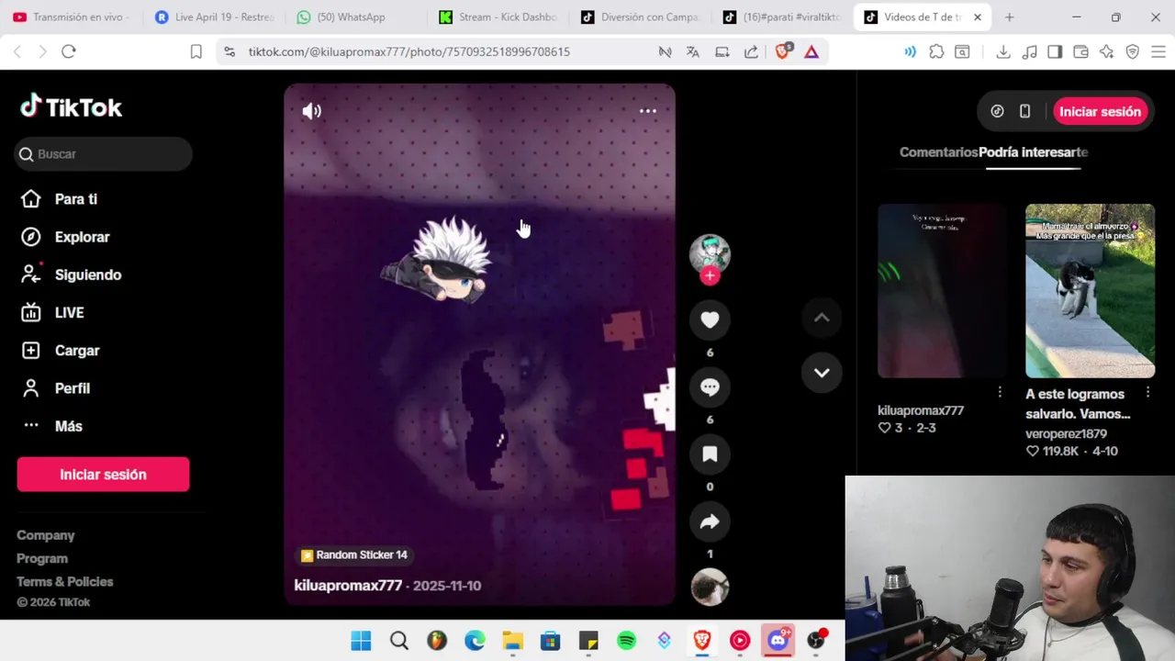Image resolution: width=1175 pixels, height=661 pixels.
Task: Expand the Company footer section
Action: pos(46,535)
